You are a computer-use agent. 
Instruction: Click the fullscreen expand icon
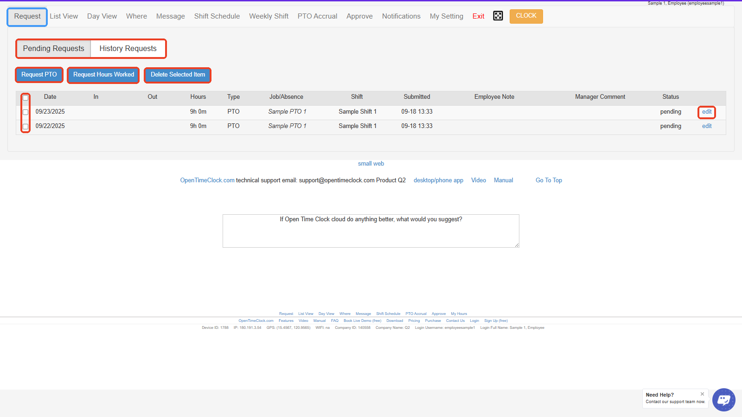498,16
